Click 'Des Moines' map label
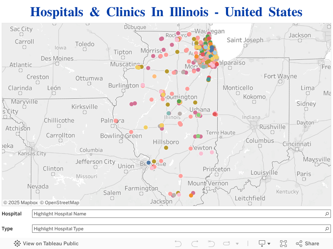 pyautogui.click(x=57, y=59)
